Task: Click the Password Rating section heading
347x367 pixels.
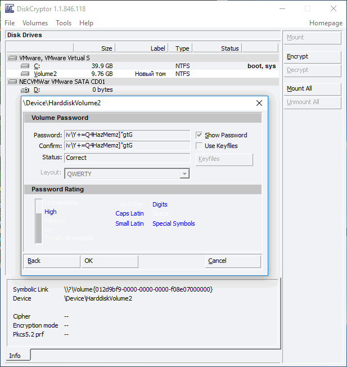Action: coord(57,189)
